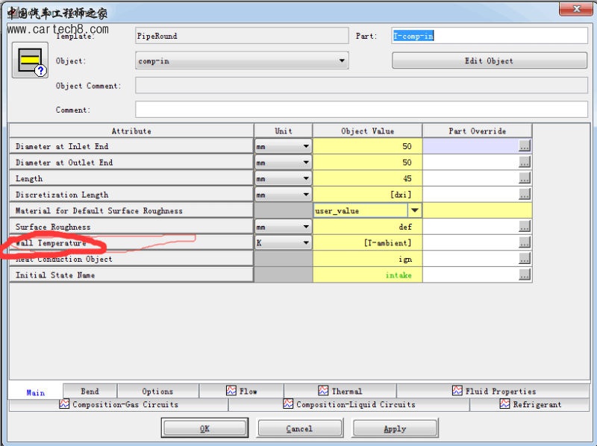Open the Fluid Properties tab

coord(493,391)
